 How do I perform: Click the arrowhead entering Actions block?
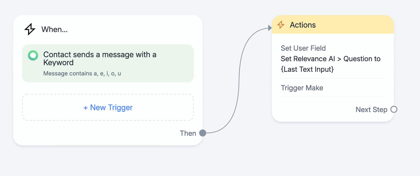270,28
